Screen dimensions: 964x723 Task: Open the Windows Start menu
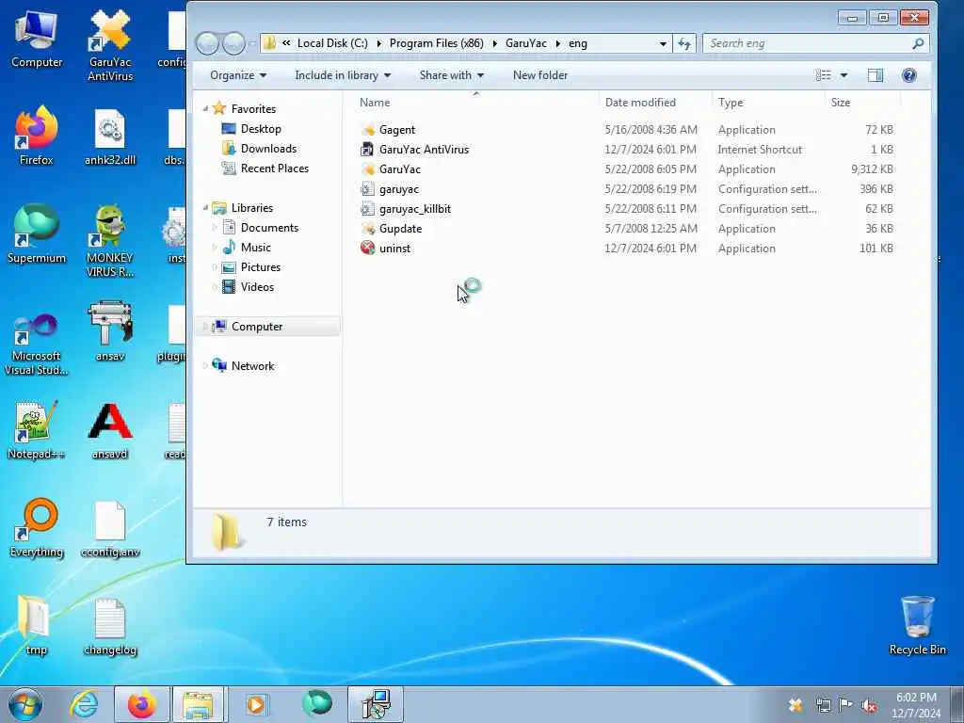(x=25, y=705)
